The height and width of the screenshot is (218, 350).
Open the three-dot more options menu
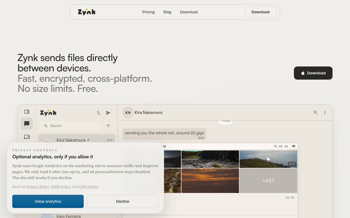325,113
